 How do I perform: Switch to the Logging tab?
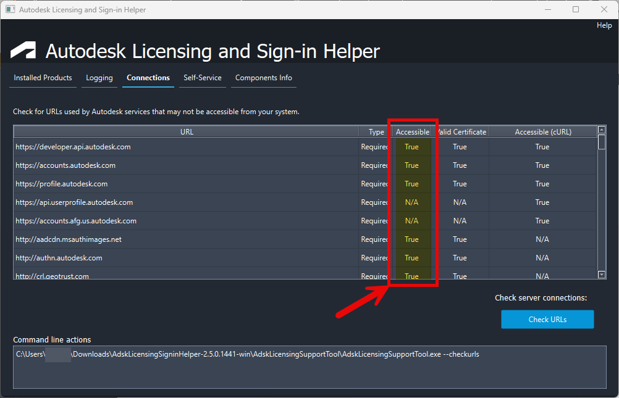(x=99, y=78)
